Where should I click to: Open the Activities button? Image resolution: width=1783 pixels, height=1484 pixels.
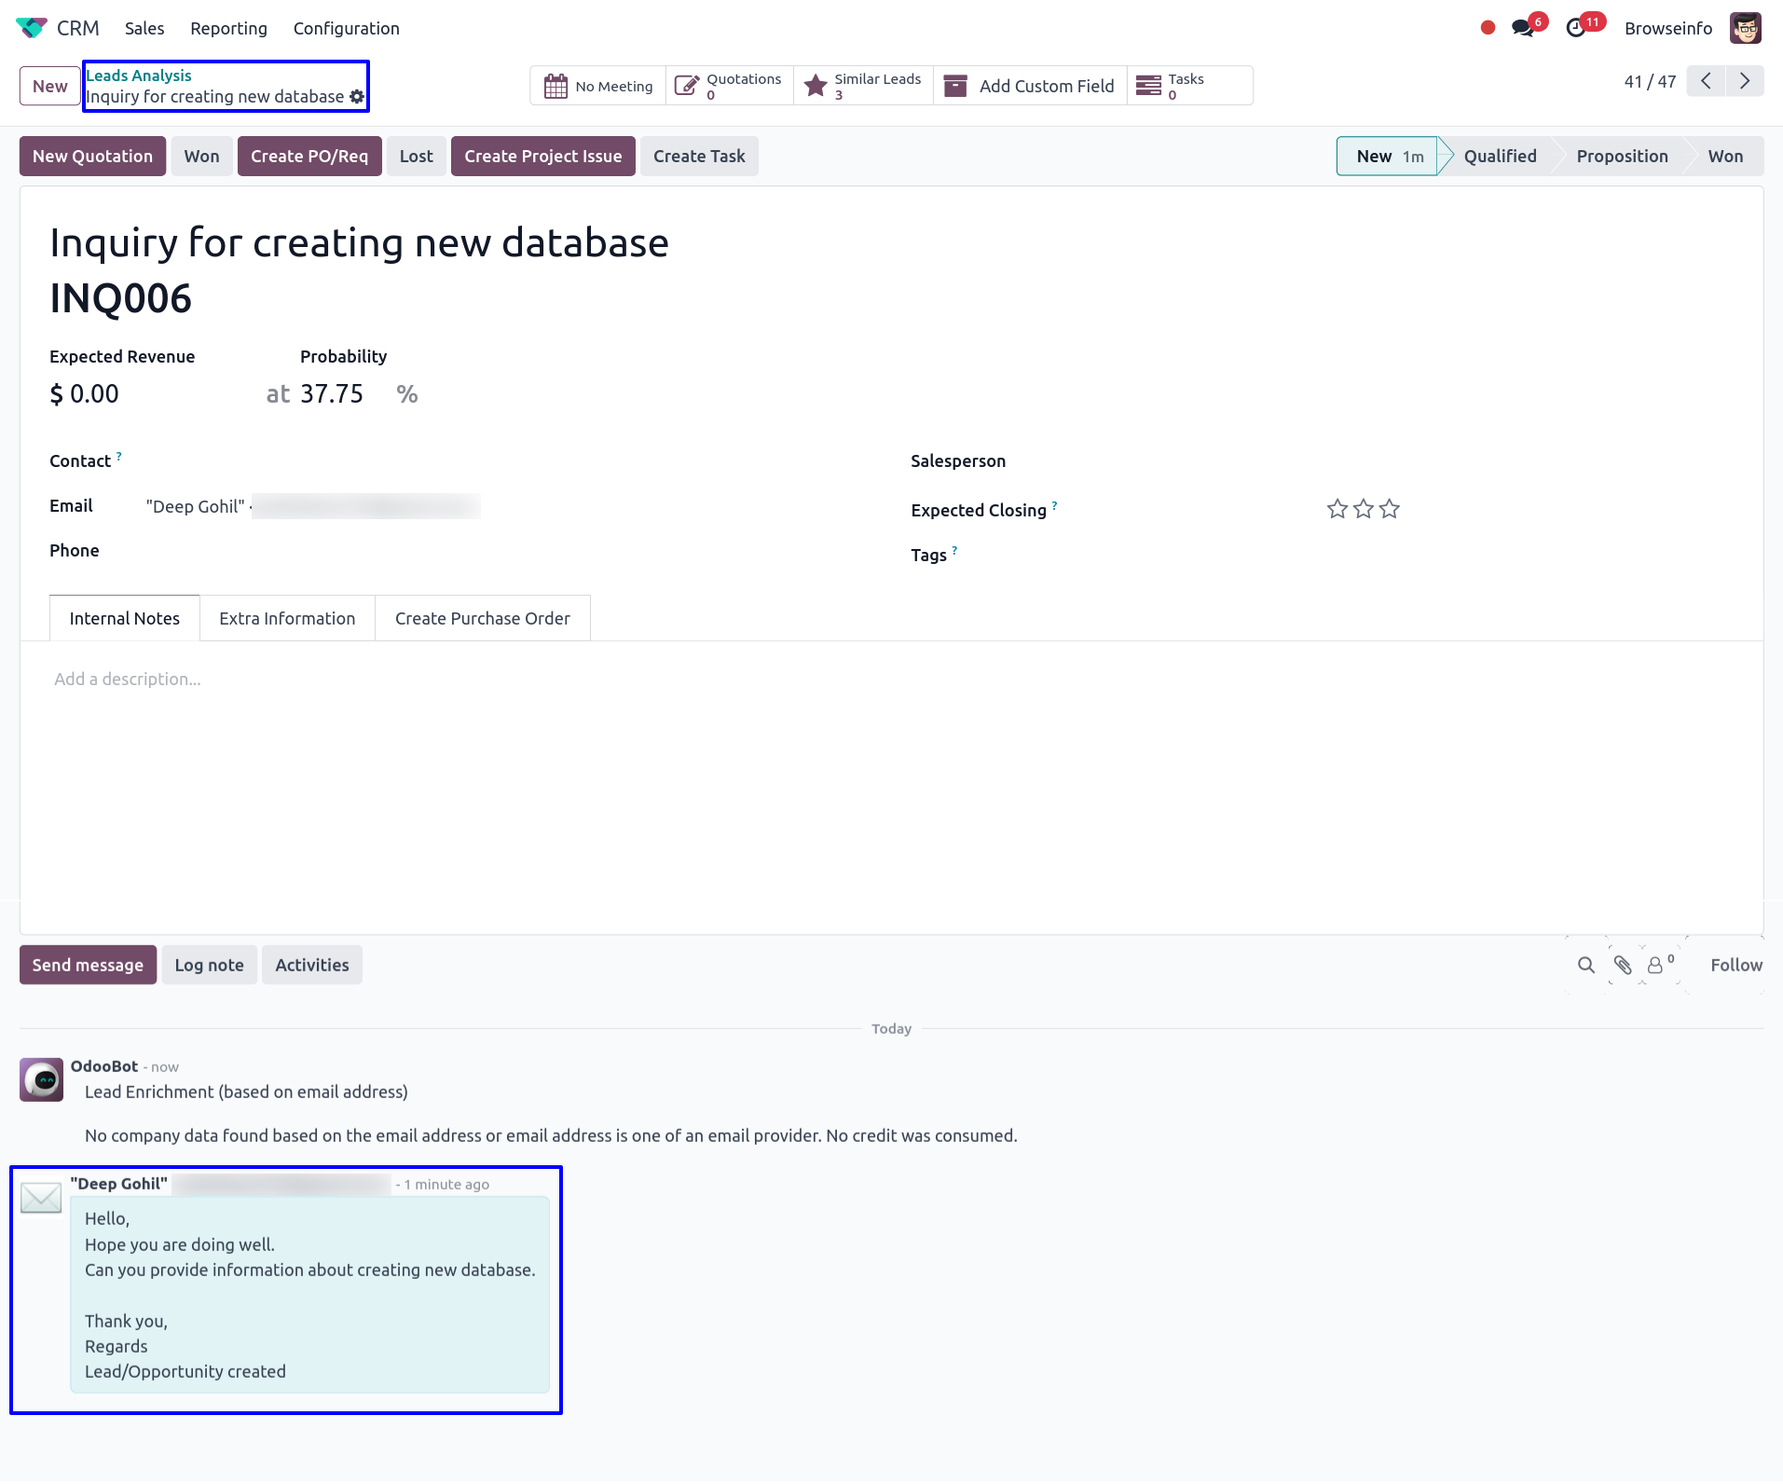(x=312, y=965)
